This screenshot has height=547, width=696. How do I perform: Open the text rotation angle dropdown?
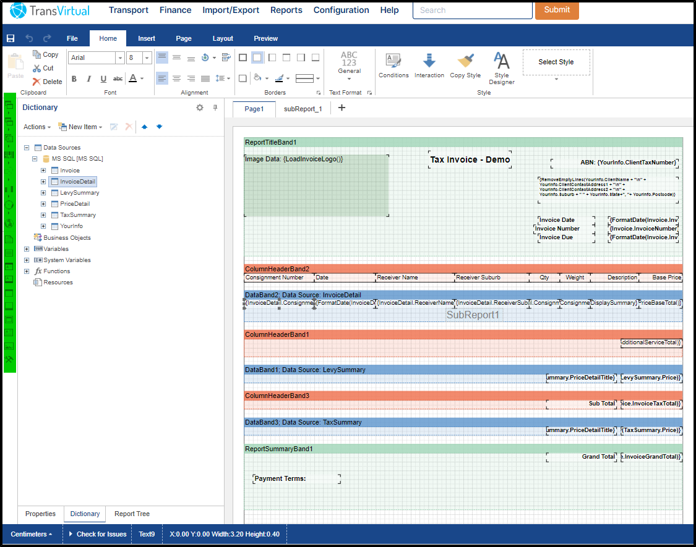click(x=215, y=57)
